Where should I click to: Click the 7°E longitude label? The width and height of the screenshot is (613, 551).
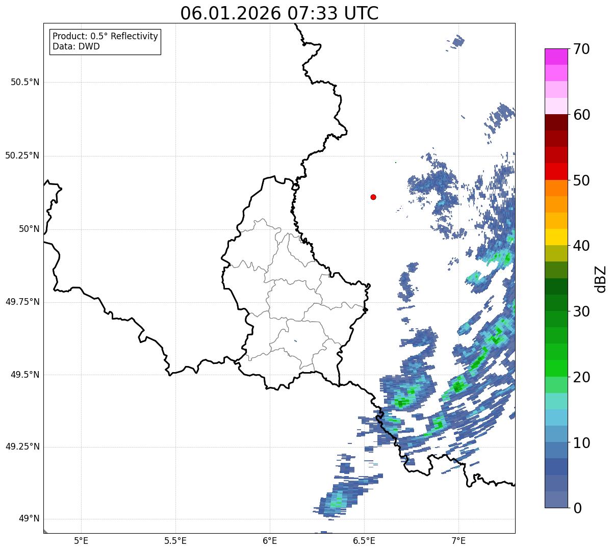(x=458, y=540)
